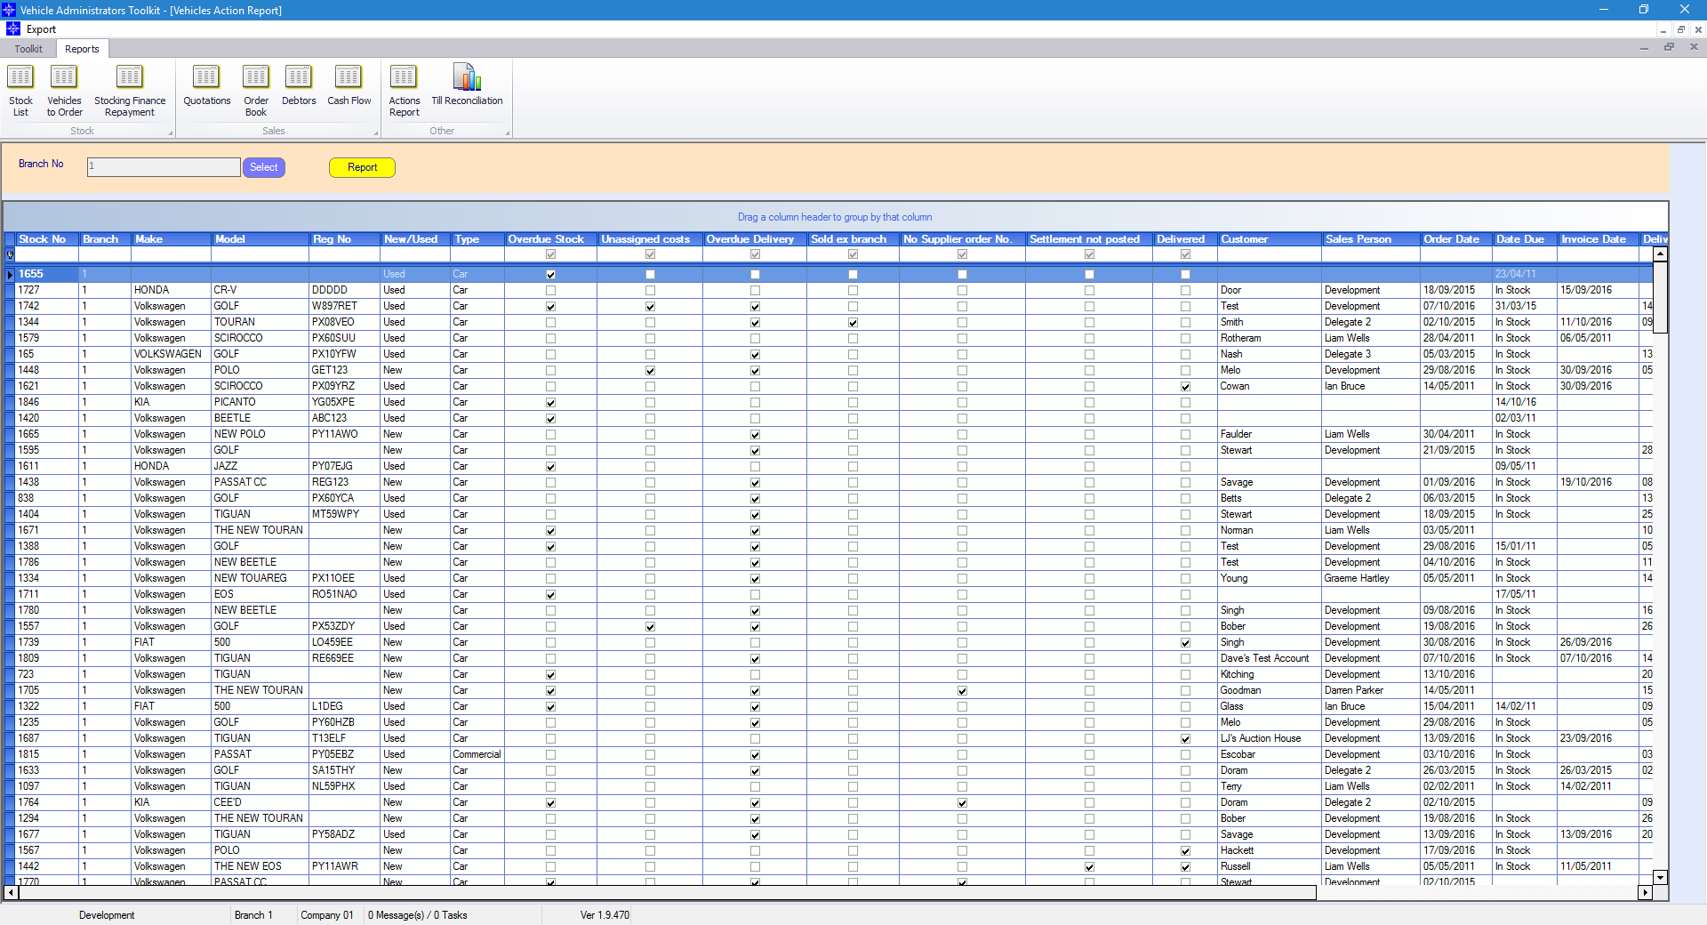Switch to the Toolkit tab
This screenshot has width=1707, height=925.
(28, 49)
